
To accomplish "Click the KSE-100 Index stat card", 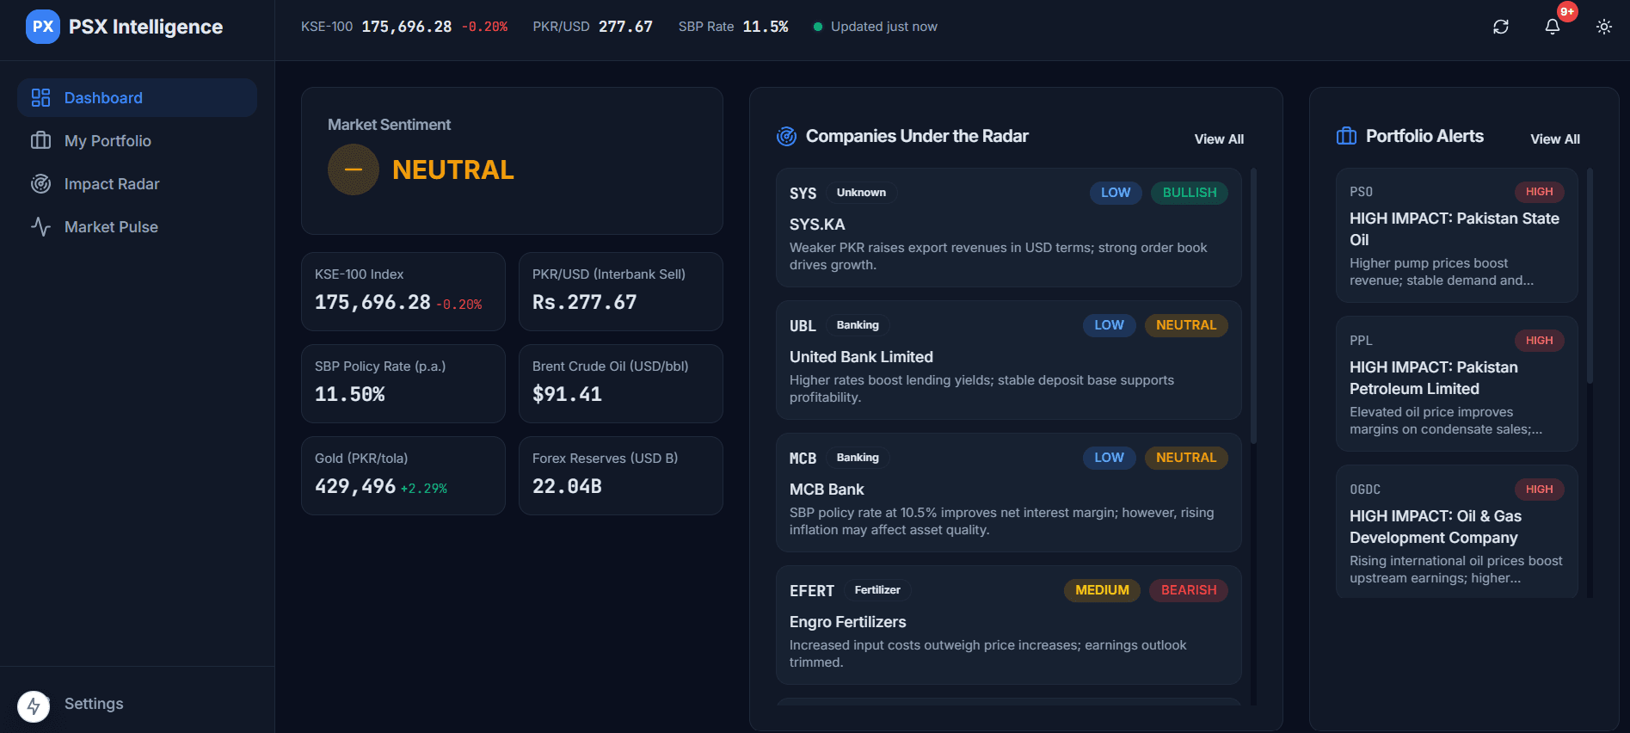I will click(x=403, y=292).
